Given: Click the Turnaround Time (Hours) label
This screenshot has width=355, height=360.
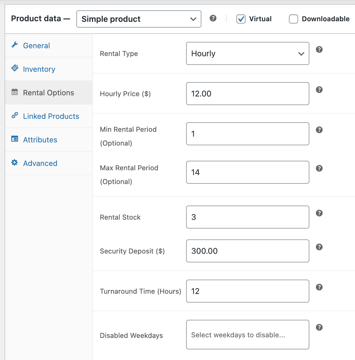Looking at the screenshot, I should coord(140,291).
